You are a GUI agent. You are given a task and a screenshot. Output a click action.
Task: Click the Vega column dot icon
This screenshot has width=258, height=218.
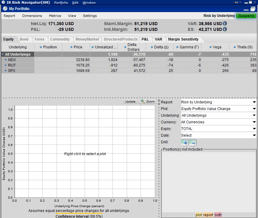point(210,47)
